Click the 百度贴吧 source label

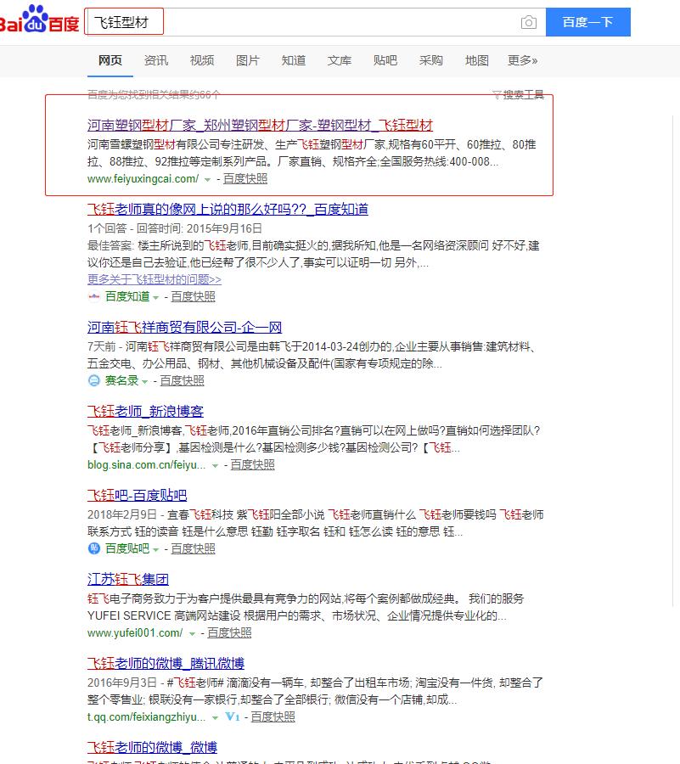point(127,548)
